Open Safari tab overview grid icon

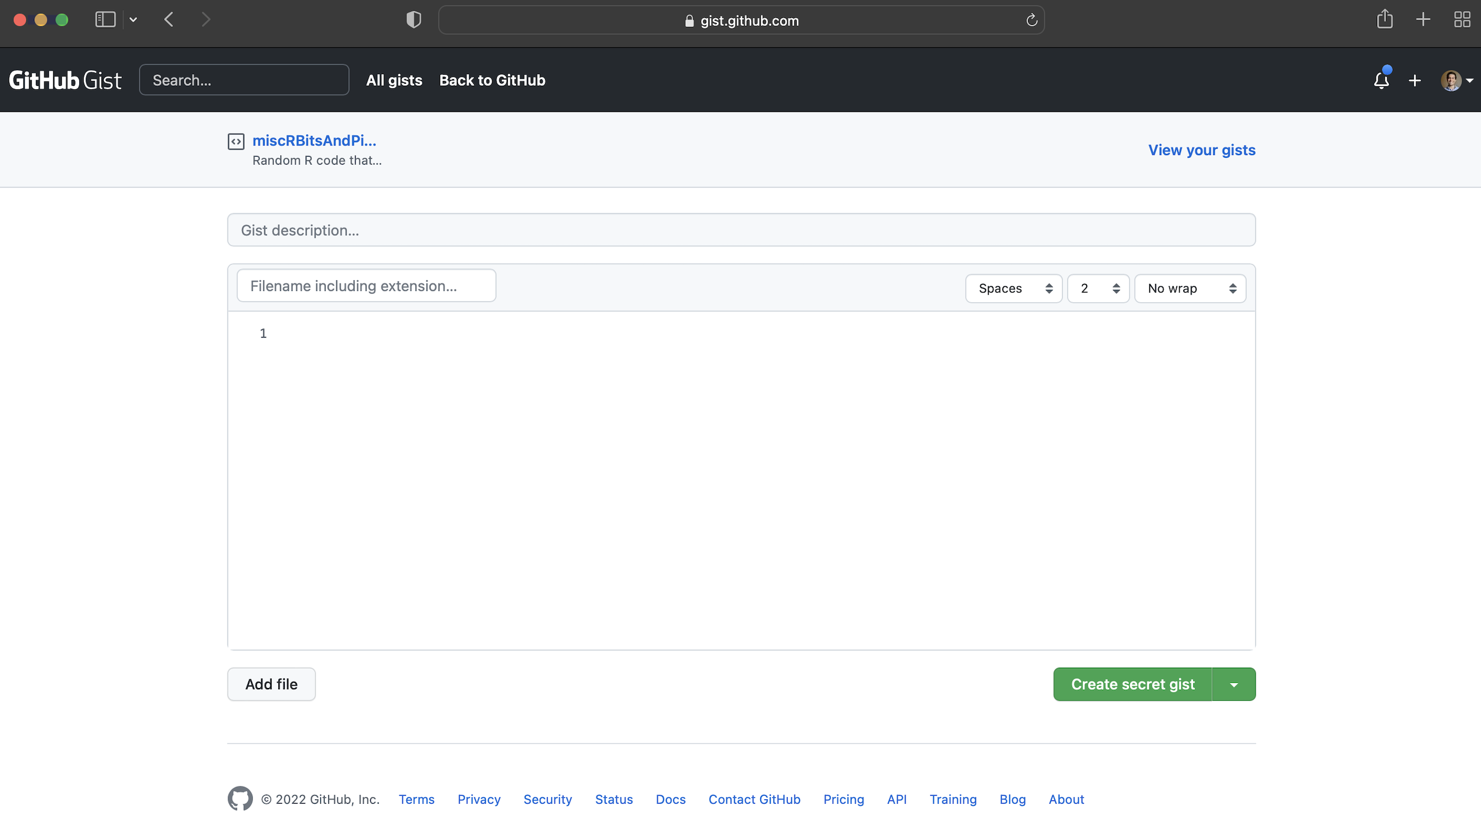(x=1461, y=20)
